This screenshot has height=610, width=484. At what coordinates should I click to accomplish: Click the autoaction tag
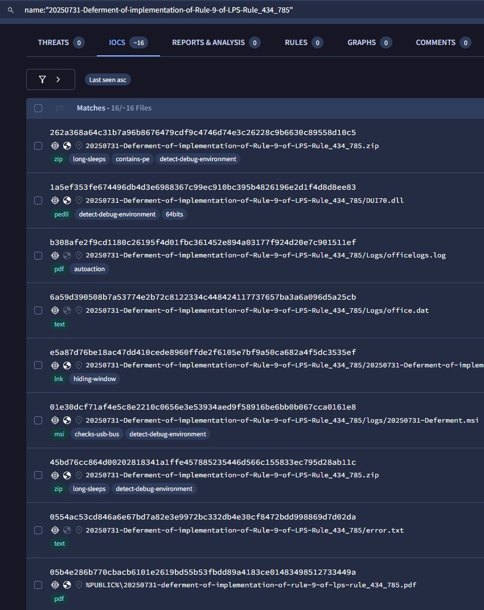tap(89, 269)
